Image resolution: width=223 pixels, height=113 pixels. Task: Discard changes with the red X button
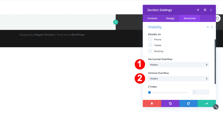[x=152, y=103]
